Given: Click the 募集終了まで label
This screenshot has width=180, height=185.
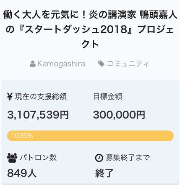Looking at the screenshot, I should click(128, 158).
